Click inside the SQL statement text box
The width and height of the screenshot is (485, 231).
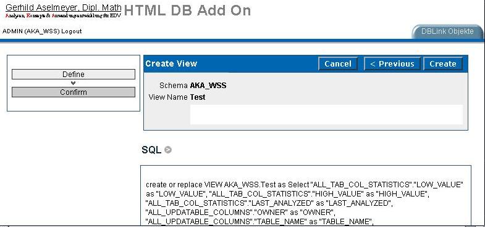[x=306, y=196]
